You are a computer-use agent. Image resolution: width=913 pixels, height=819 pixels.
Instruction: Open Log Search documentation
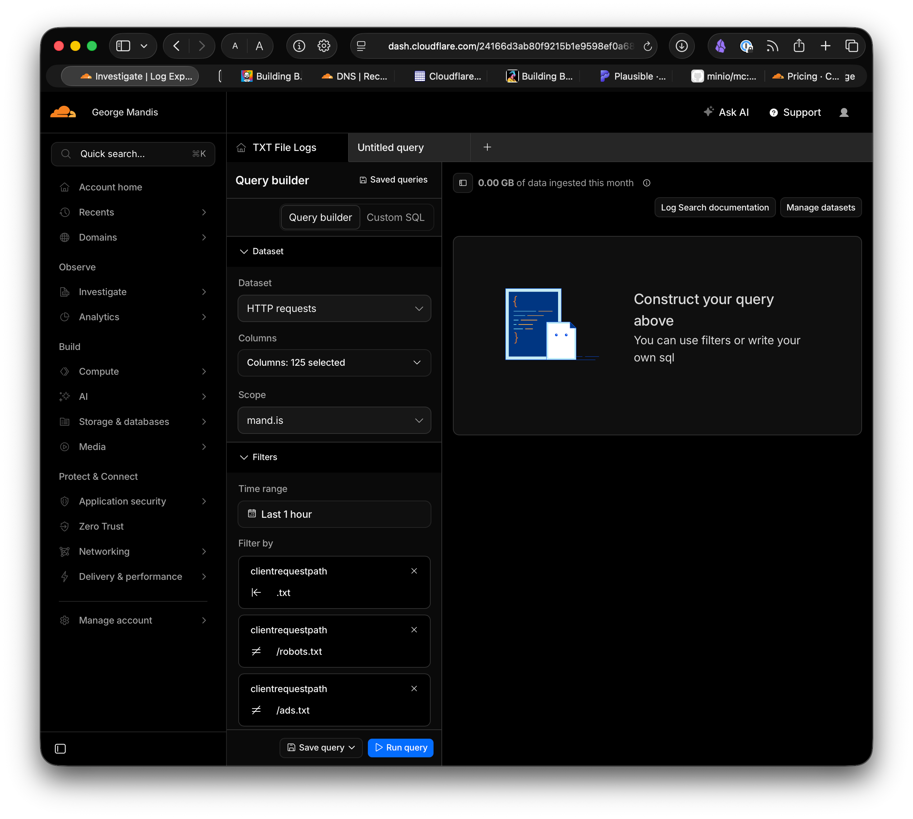(715, 208)
